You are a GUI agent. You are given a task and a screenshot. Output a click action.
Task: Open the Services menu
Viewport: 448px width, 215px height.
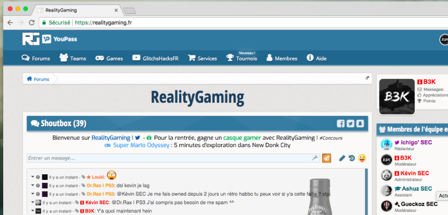[x=203, y=58]
